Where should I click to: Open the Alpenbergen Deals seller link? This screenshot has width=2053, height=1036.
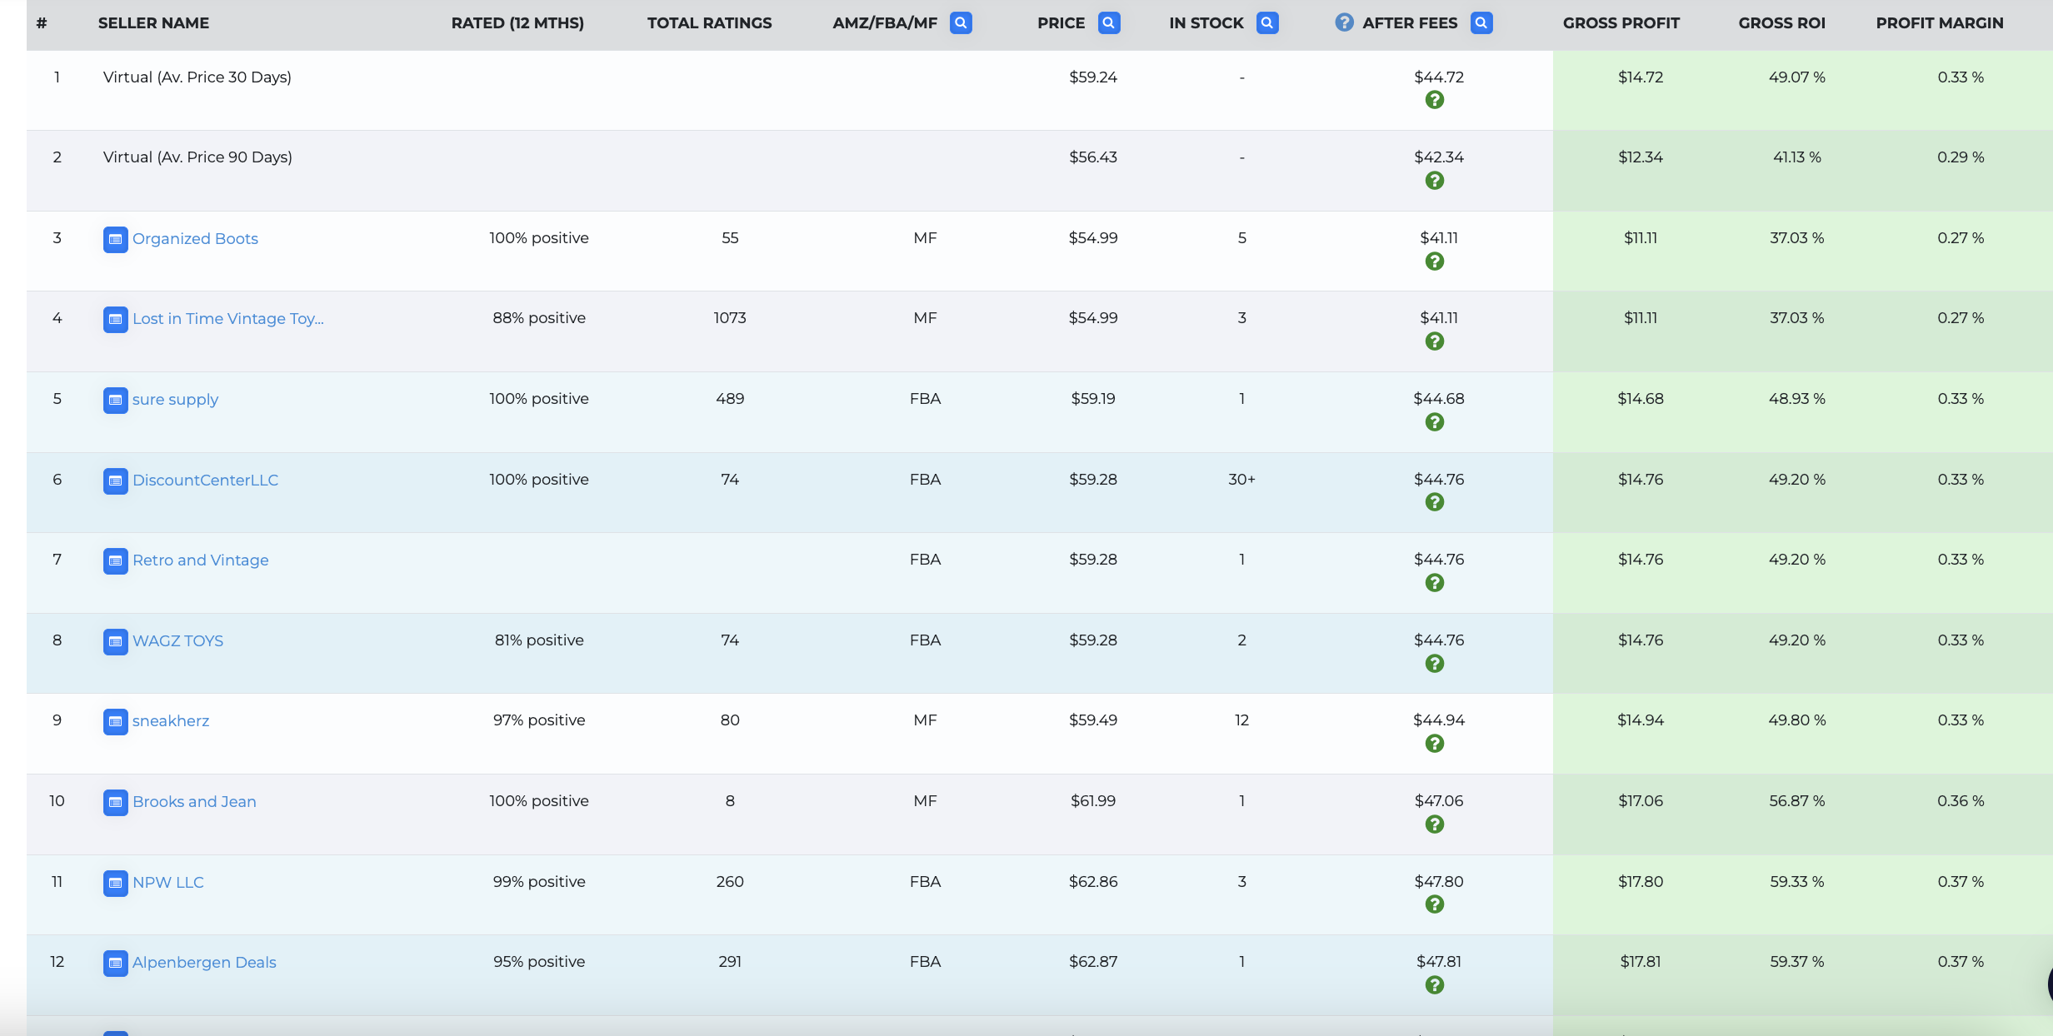[204, 963]
